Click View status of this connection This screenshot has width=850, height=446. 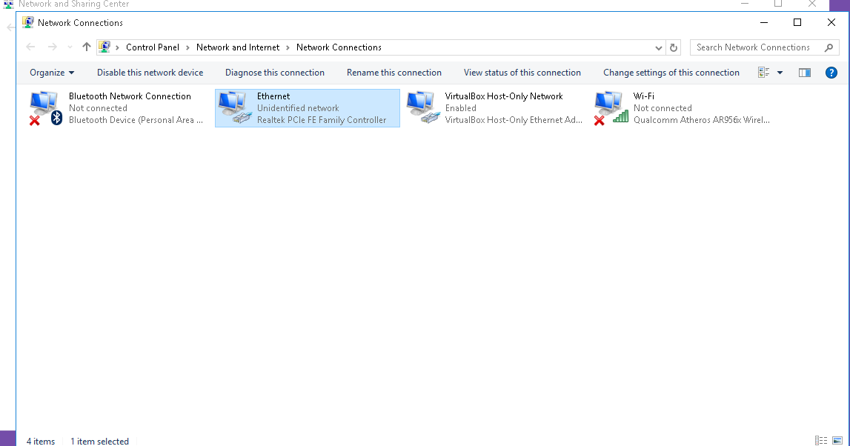click(x=522, y=73)
